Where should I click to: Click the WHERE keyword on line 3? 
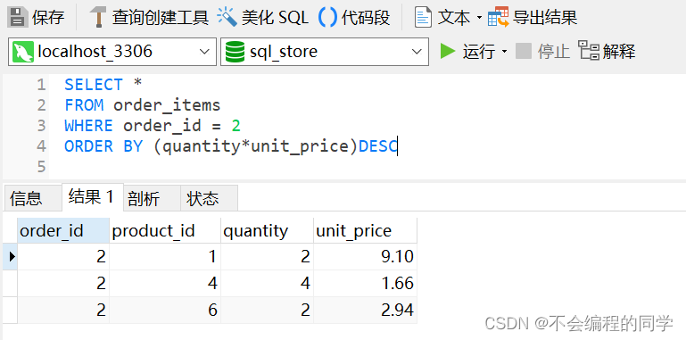tap(89, 126)
